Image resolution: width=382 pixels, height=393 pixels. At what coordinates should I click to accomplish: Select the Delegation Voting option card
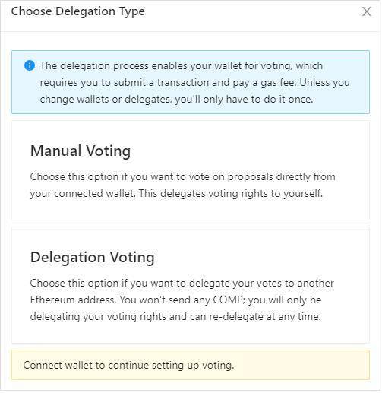click(191, 285)
